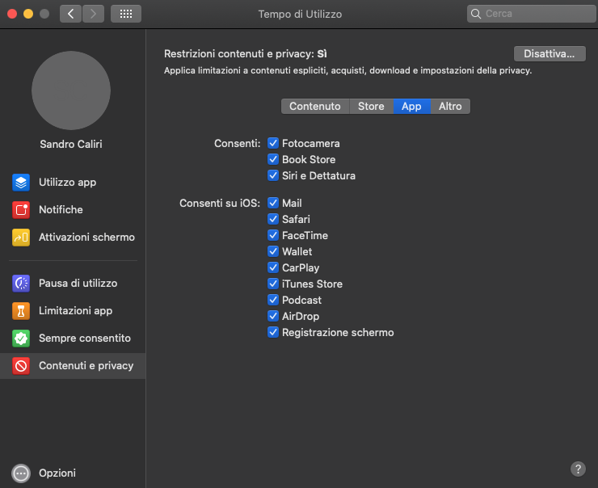Open Utilizzo app section icon

click(21, 183)
